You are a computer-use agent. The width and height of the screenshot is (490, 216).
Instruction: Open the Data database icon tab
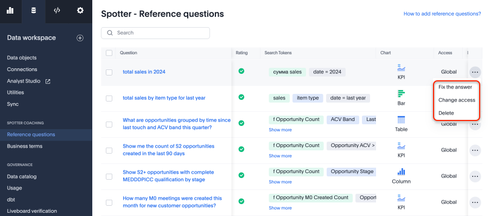click(x=34, y=10)
